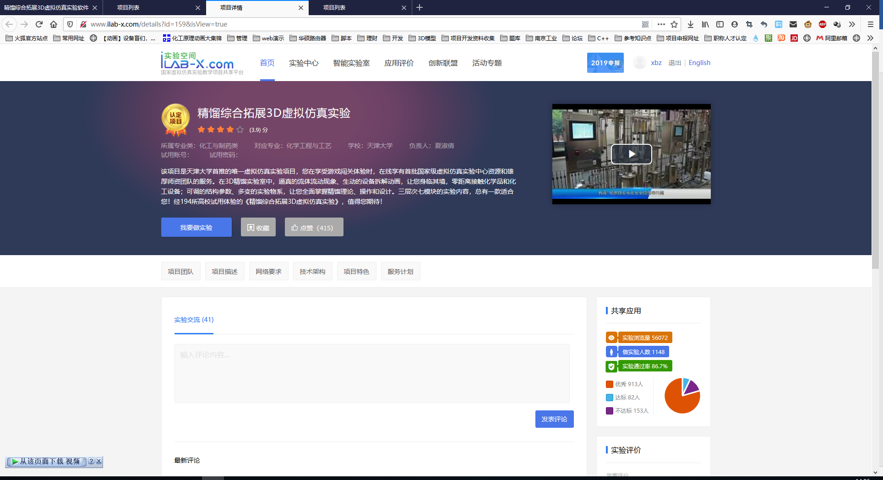883x480 pixels.
Task: Click the JD bookmark icon
Action: [x=794, y=38]
